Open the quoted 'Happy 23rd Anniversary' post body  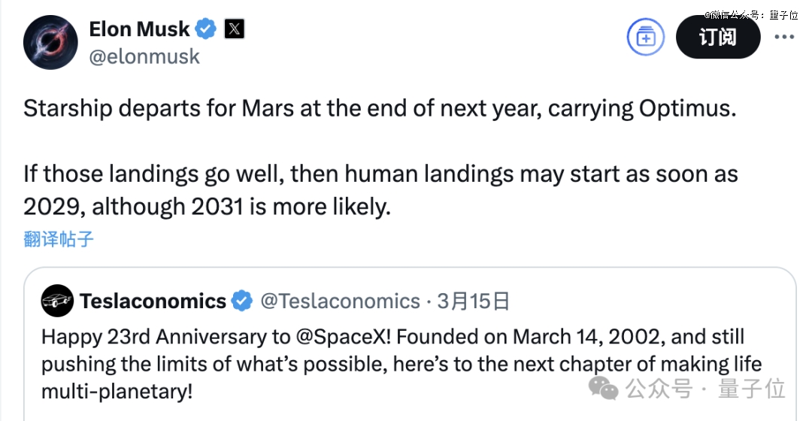401,364
